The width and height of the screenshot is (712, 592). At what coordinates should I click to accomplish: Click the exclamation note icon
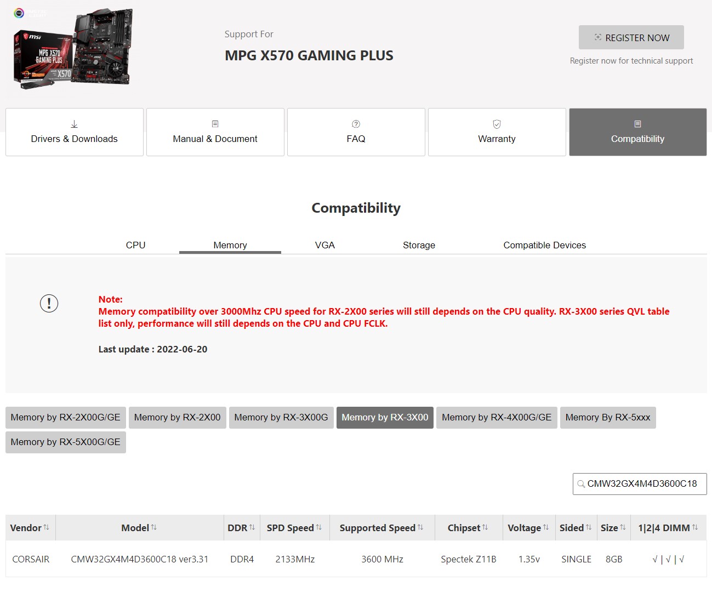49,303
